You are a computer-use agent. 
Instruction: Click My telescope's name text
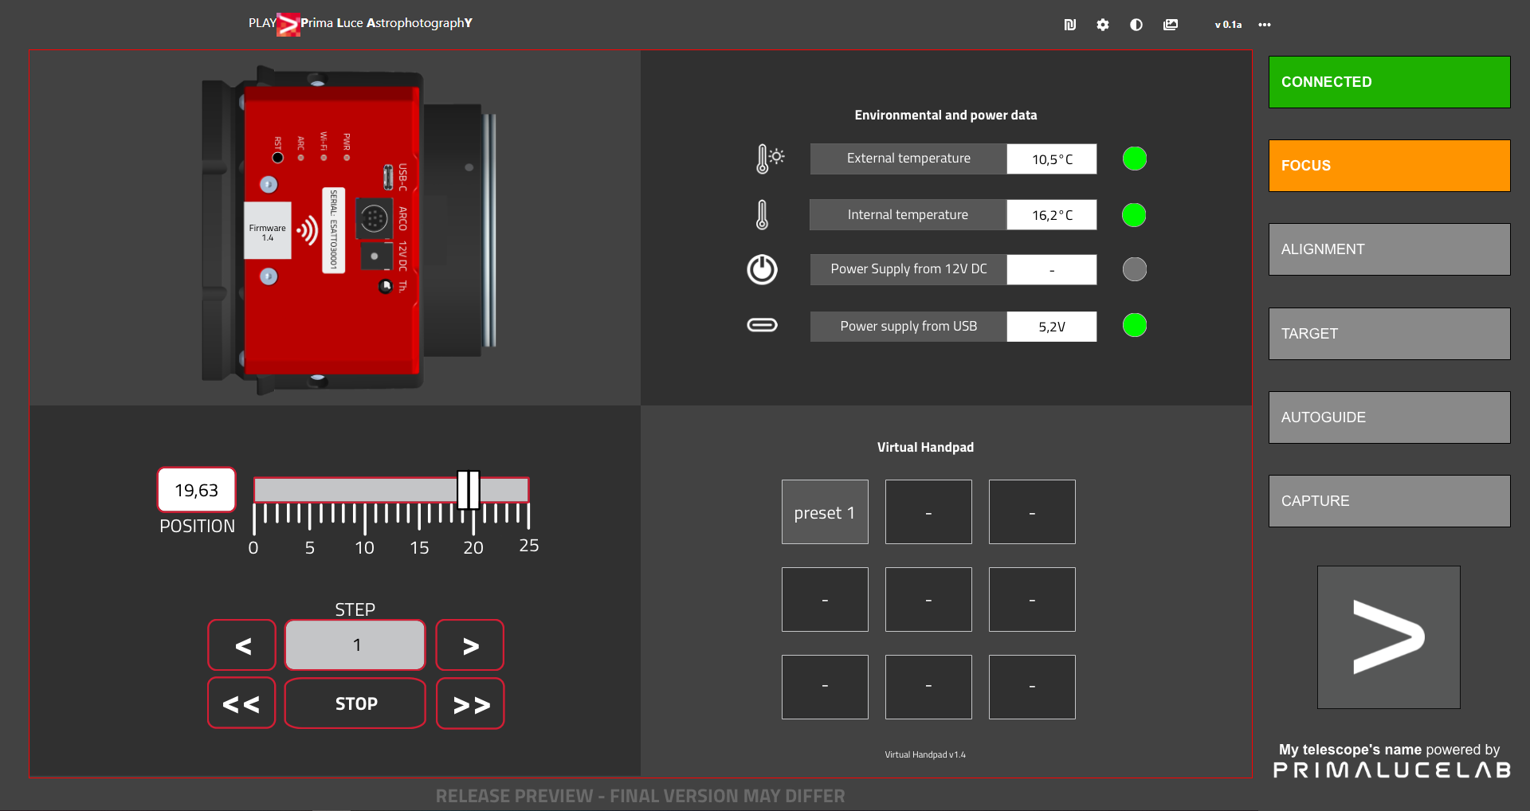(x=1350, y=750)
